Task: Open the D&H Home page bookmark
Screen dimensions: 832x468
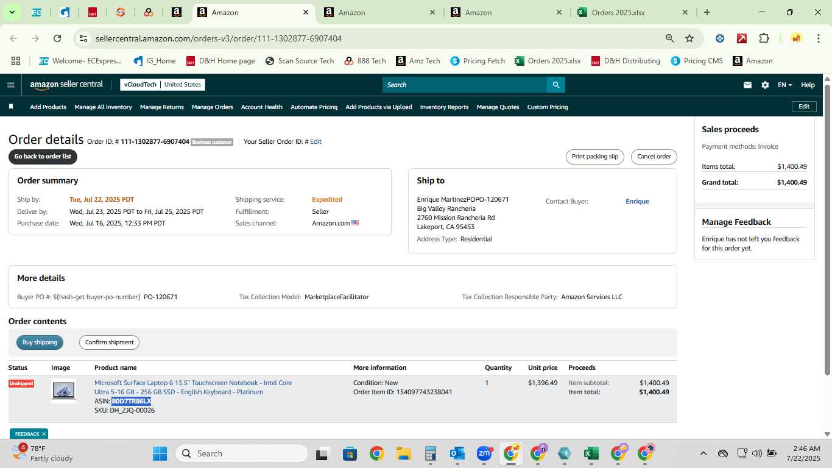Action: [x=220, y=61]
